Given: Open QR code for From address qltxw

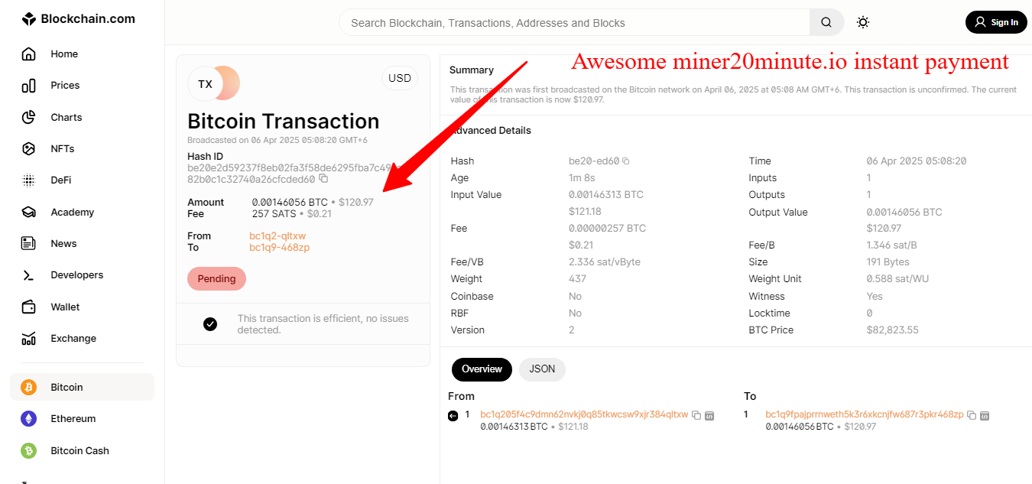Looking at the screenshot, I should click(x=709, y=415).
